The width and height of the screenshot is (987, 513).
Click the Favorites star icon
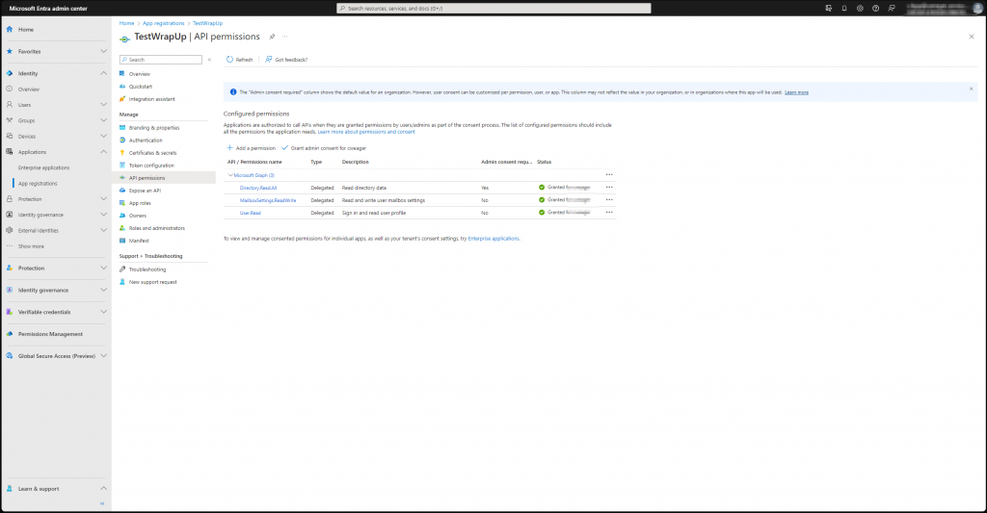coord(10,52)
